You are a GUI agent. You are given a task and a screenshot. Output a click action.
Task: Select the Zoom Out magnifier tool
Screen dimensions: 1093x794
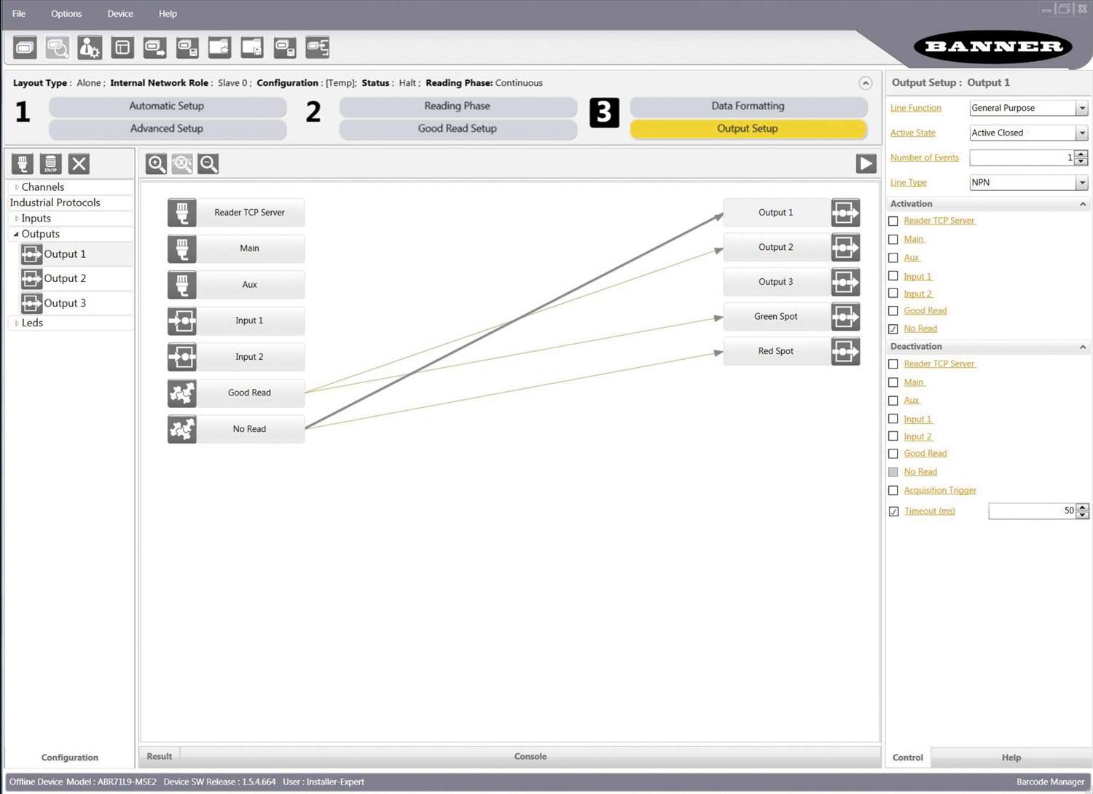point(208,163)
